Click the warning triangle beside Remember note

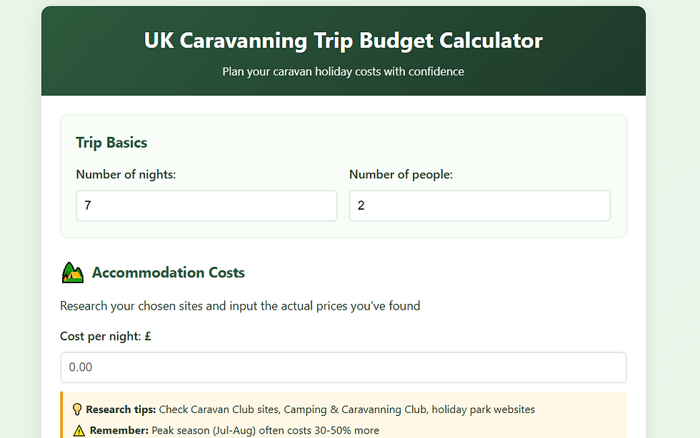pyautogui.click(x=78, y=429)
